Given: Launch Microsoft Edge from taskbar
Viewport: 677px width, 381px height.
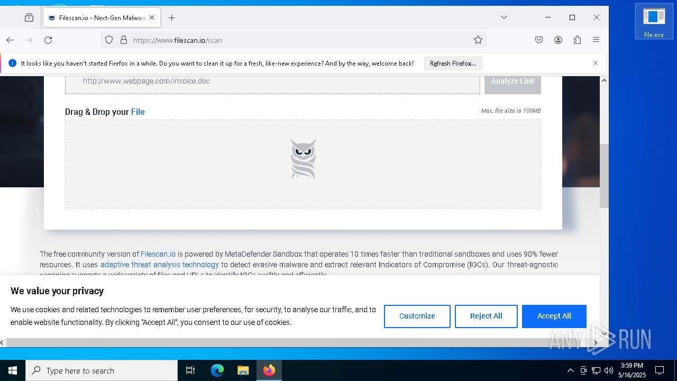Looking at the screenshot, I should (x=217, y=370).
